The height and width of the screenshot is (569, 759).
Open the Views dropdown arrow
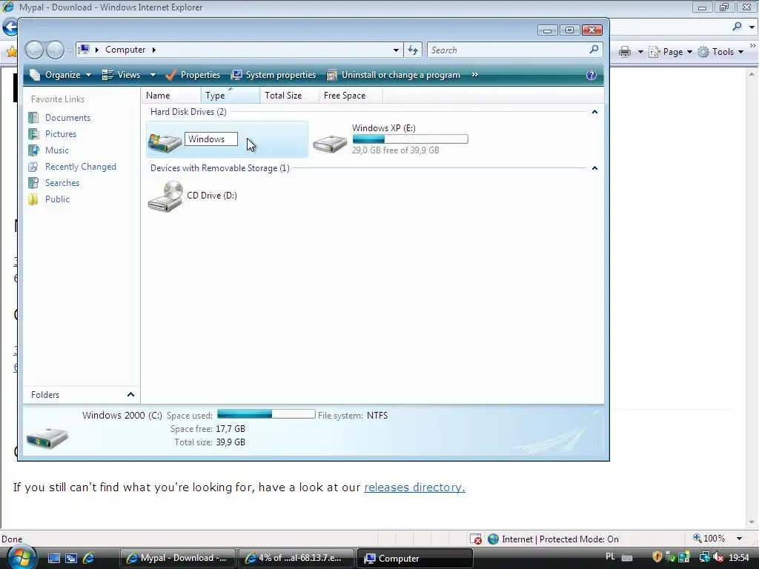tap(153, 75)
